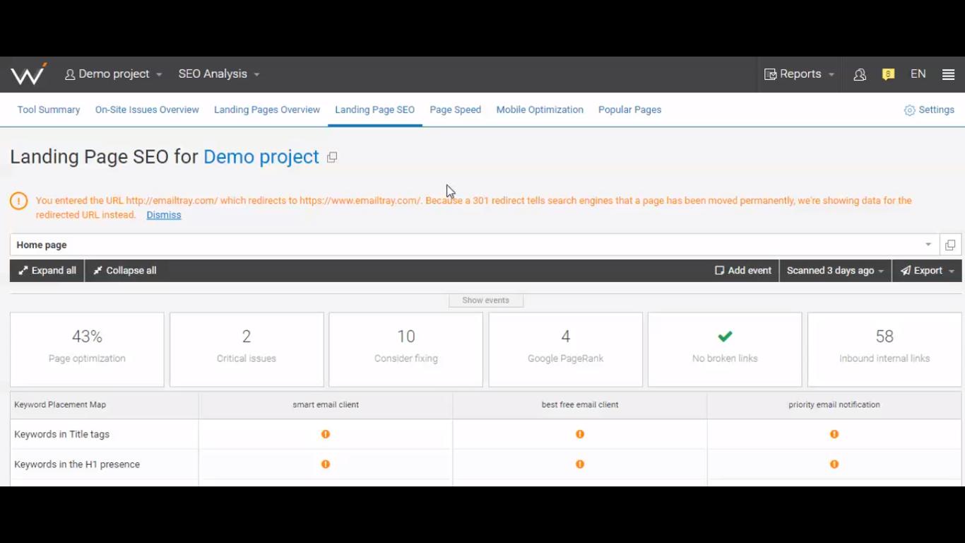Dismiss the redirect warning message
This screenshot has height=543, width=965.
tap(164, 215)
